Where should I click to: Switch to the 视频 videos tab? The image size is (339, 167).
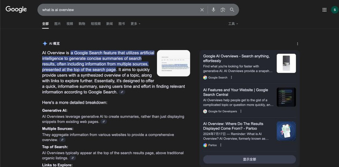pyautogui.click(x=70, y=24)
